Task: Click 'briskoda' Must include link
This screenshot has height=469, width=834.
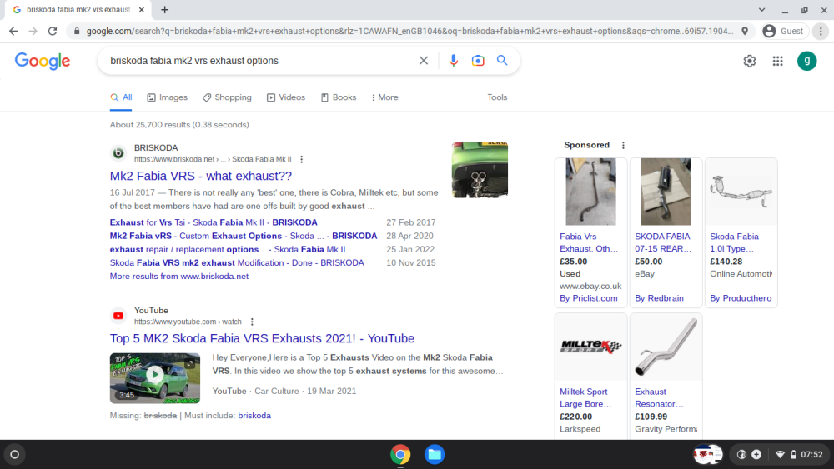Action: 254,416
